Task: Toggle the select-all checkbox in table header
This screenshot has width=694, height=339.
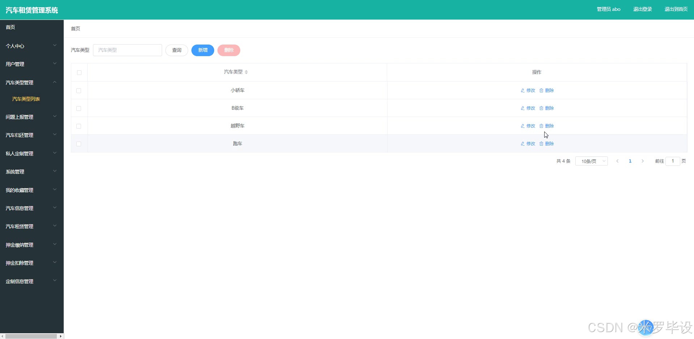Action: (79, 72)
